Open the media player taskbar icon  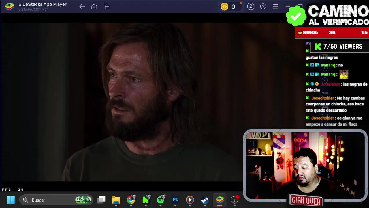pos(190,200)
